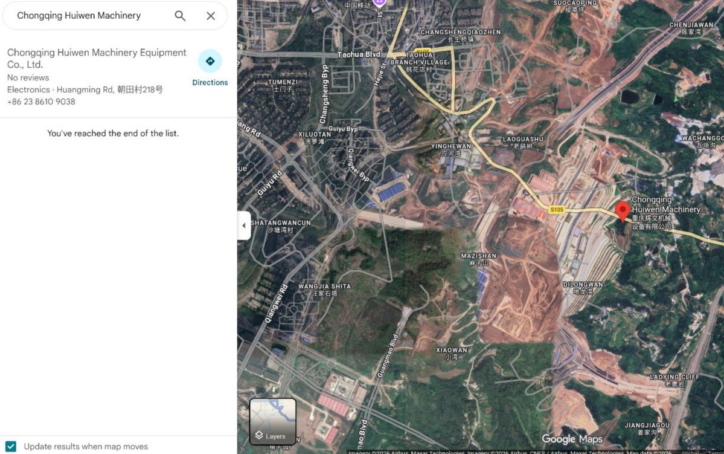Collapse the side panel with the arrow tab
This screenshot has width=724, height=454.
click(244, 225)
